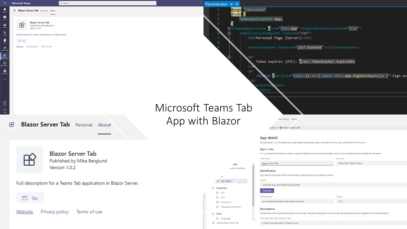Viewport: 407px width, 229px height.
Task: Open Privacy policy in small Teams window
Action: (x=32, y=46)
